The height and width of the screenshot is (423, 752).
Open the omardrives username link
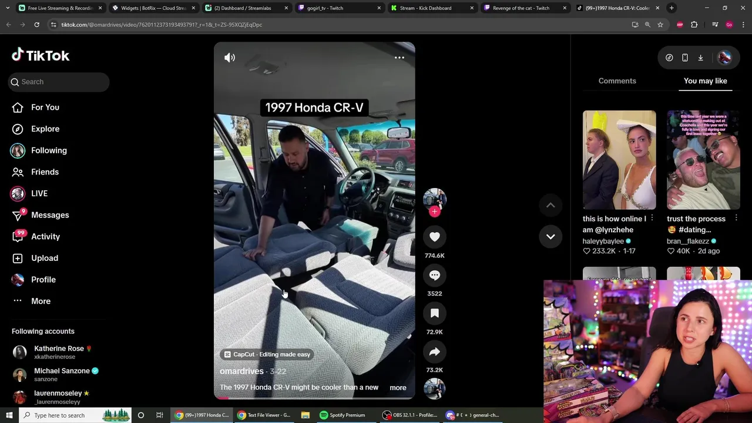pyautogui.click(x=241, y=371)
